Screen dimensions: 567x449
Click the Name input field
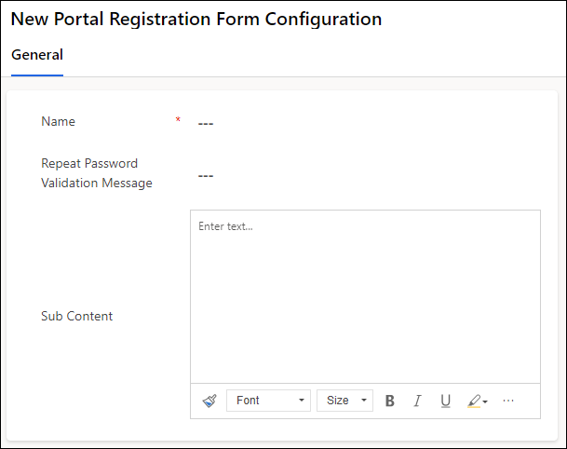[363, 123]
